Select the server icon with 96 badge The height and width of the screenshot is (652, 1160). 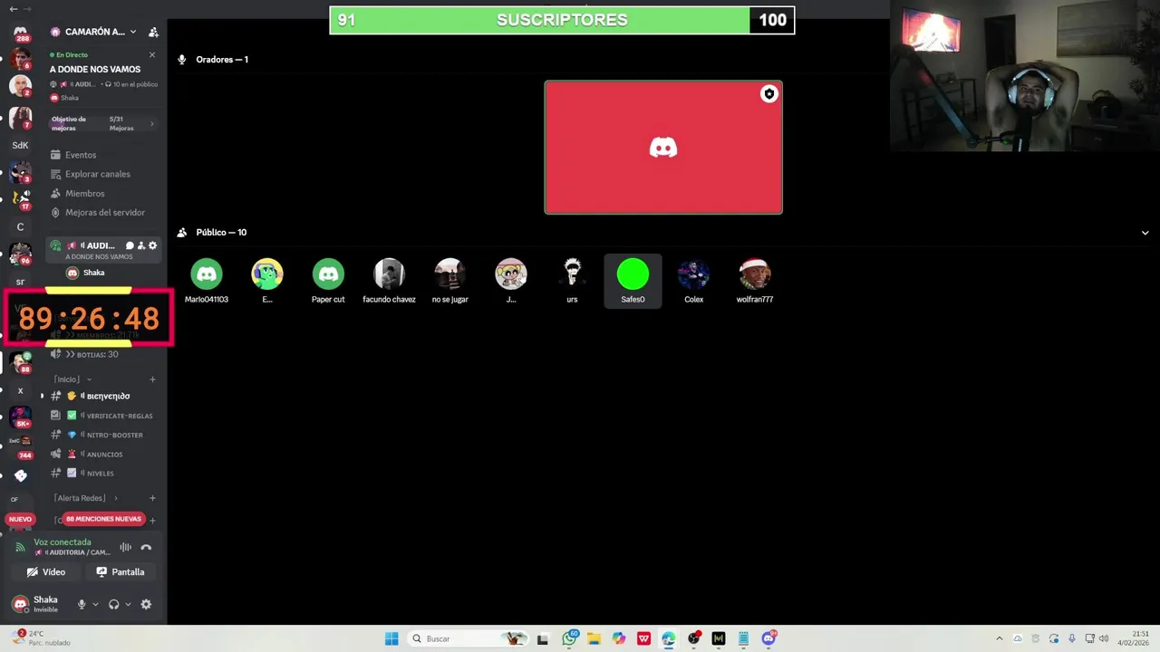coord(20,254)
